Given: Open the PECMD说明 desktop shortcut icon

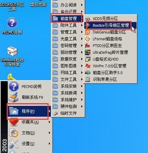Looking at the screenshot, I should [12, 22].
